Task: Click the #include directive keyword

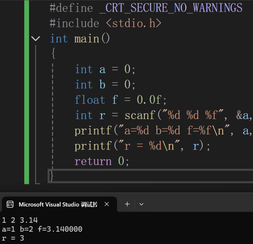Action: 75,23
